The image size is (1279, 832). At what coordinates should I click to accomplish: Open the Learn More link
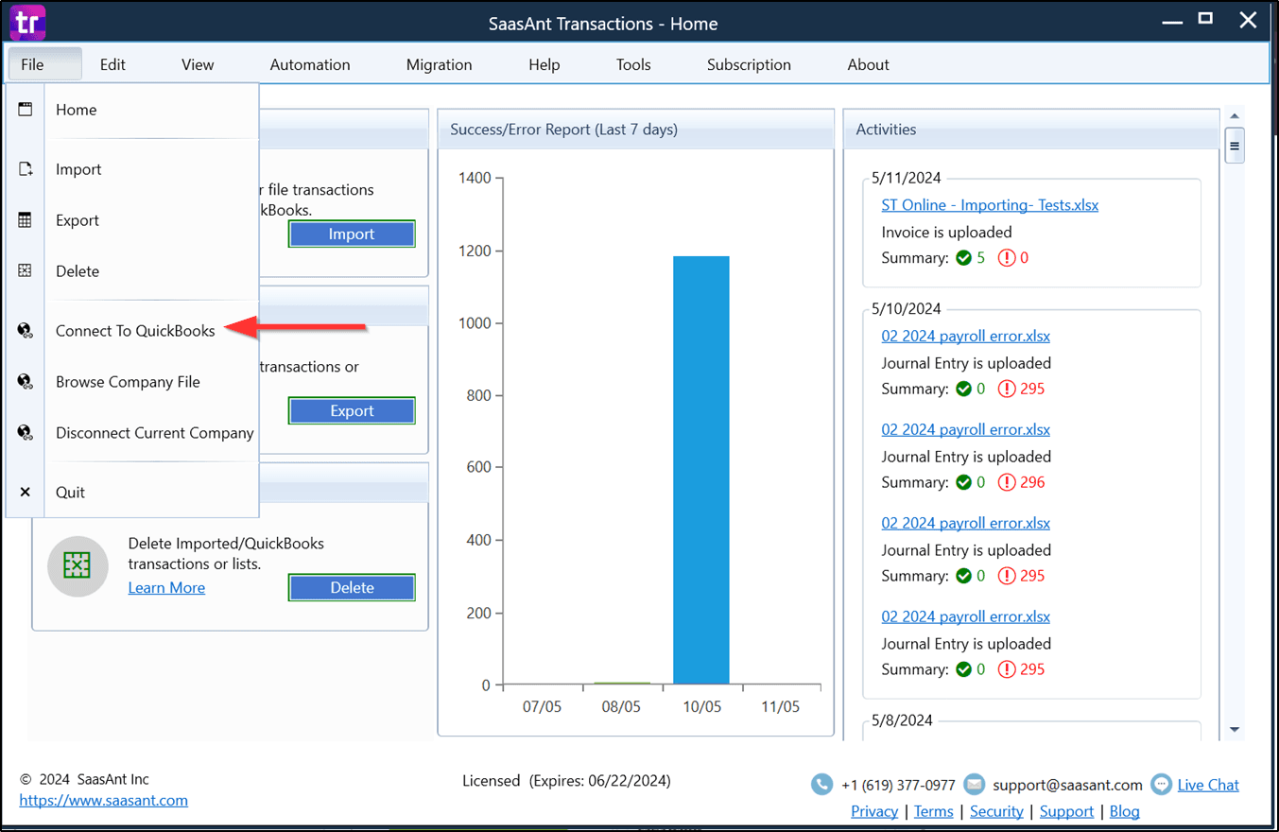pos(166,588)
